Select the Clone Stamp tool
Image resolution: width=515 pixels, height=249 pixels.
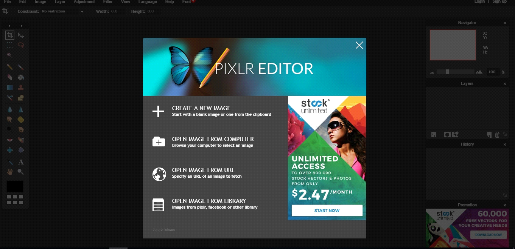coord(21,88)
